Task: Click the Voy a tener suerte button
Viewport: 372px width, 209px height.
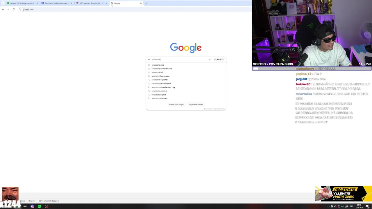Action: (196, 105)
